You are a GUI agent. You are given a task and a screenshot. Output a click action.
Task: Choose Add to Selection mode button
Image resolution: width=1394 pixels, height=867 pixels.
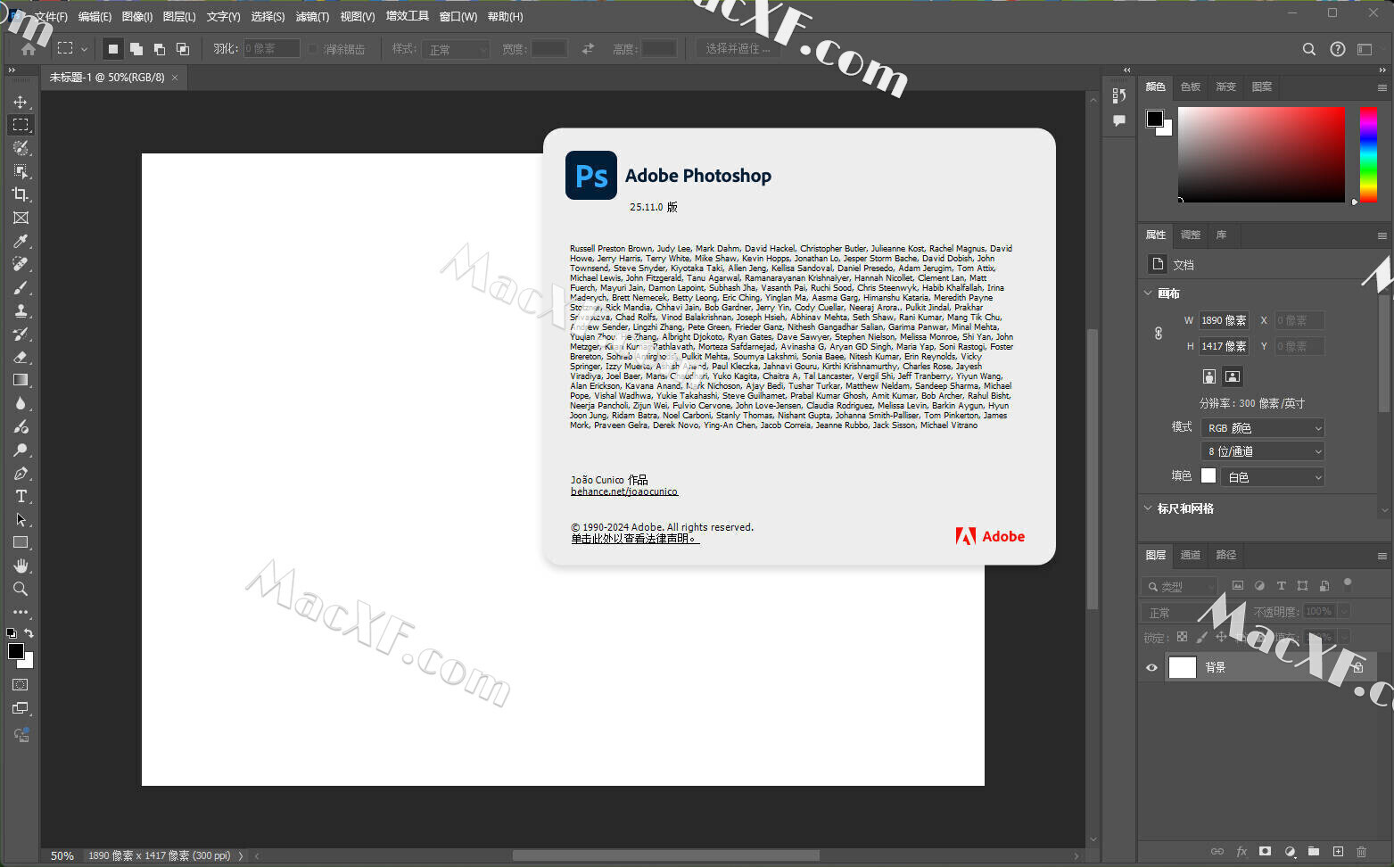(x=136, y=49)
